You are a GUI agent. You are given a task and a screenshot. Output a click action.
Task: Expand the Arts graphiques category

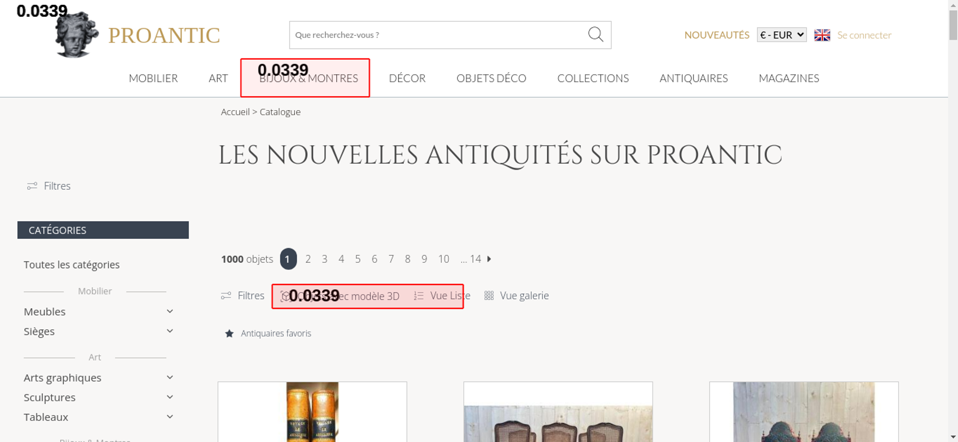170,378
